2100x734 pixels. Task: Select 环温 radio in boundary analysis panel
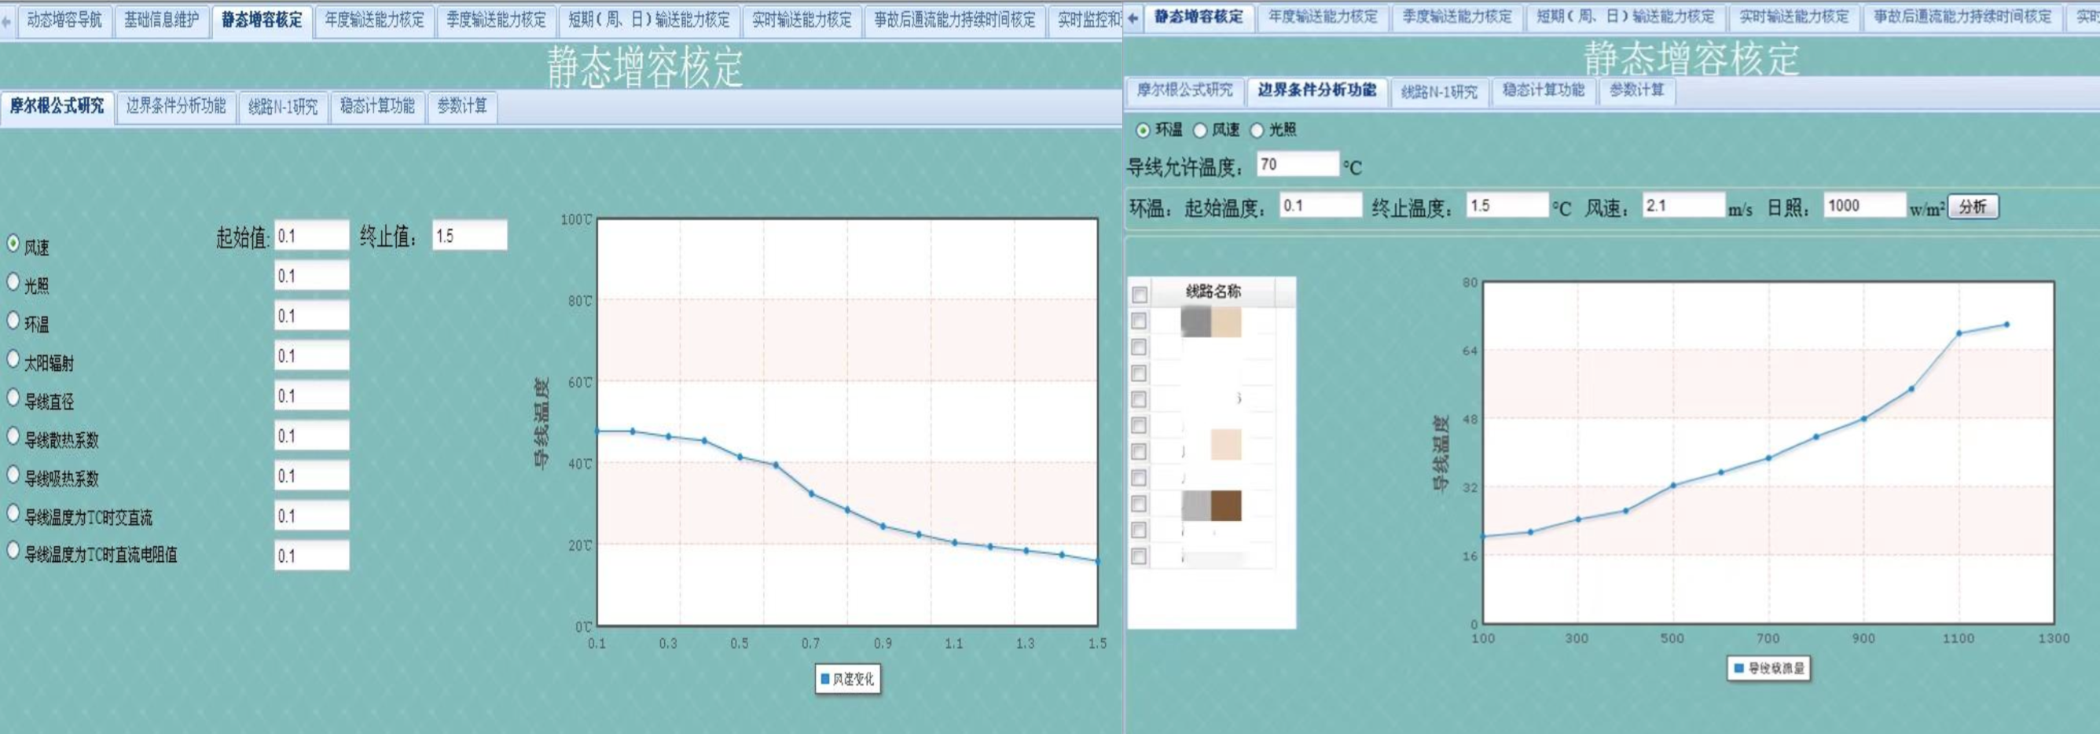(1143, 130)
